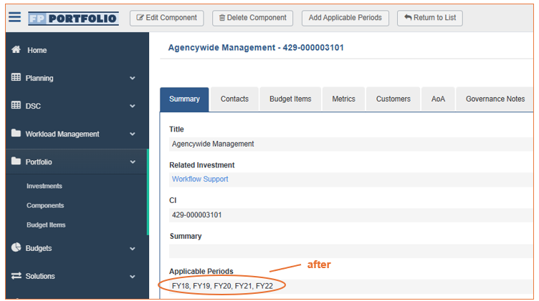The width and height of the screenshot is (539, 301).
Task: Select the Workload Management menu label
Action: pyautogui.click(x=62, y=134)
